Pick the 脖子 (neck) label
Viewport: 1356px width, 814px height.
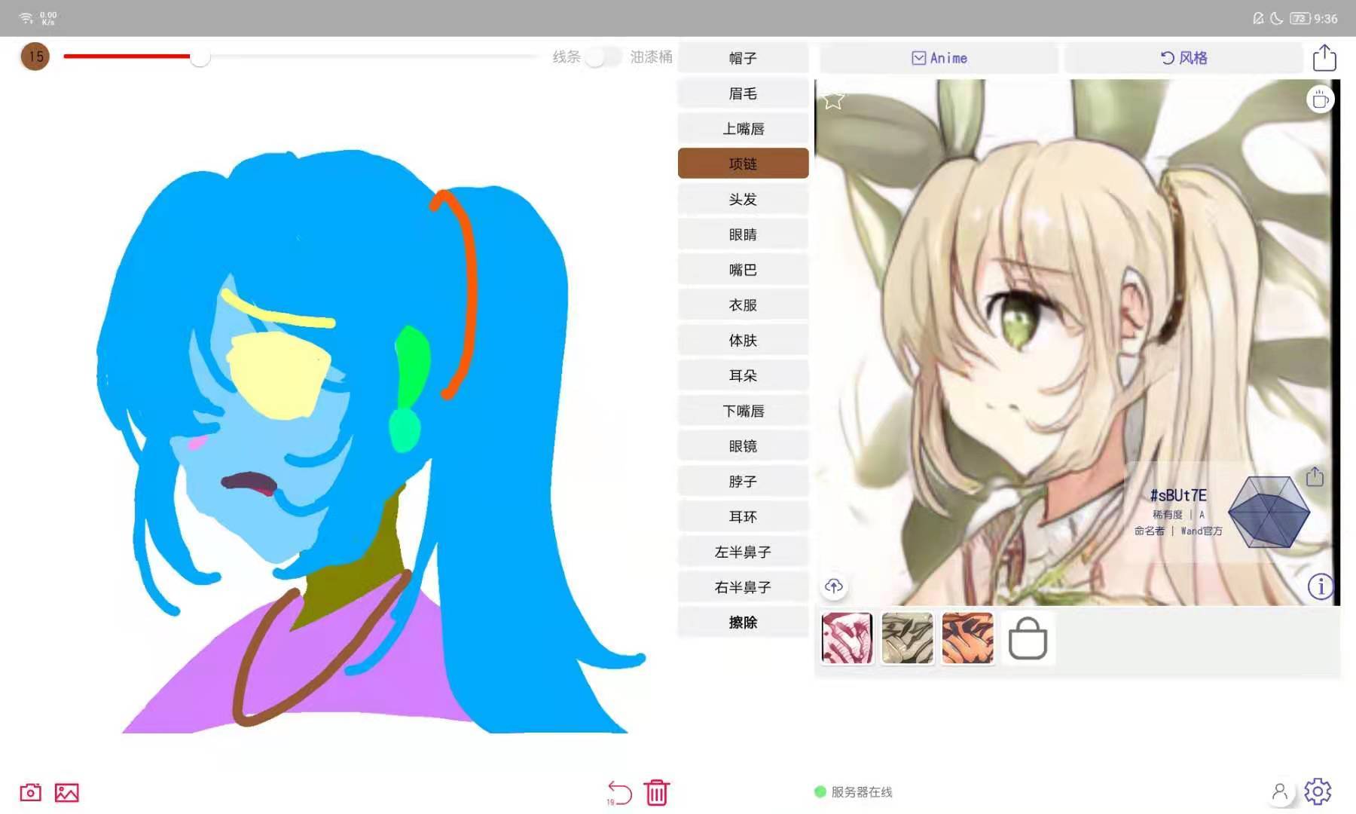click(743, 482)
